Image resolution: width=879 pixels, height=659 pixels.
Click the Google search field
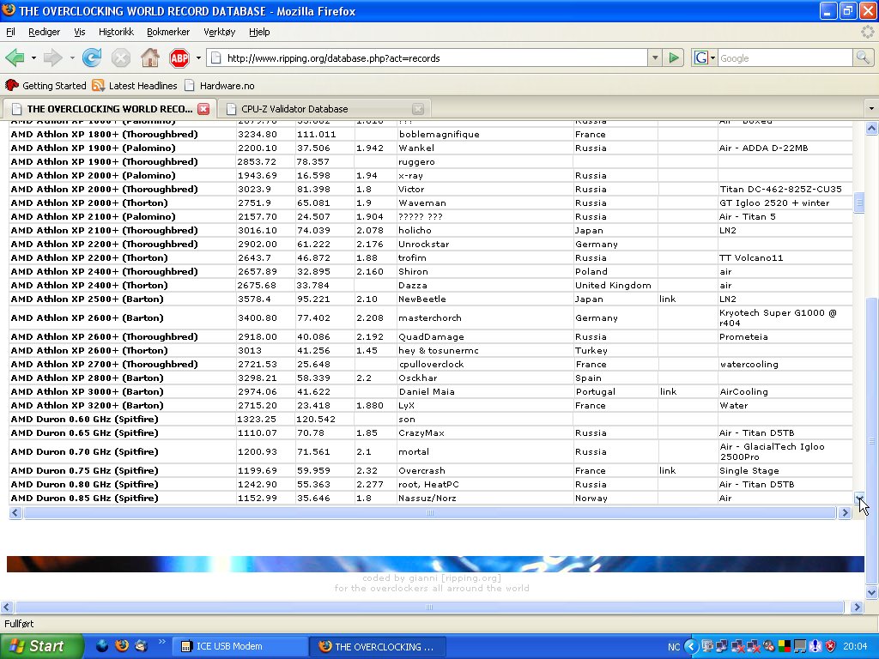(785, 57)
